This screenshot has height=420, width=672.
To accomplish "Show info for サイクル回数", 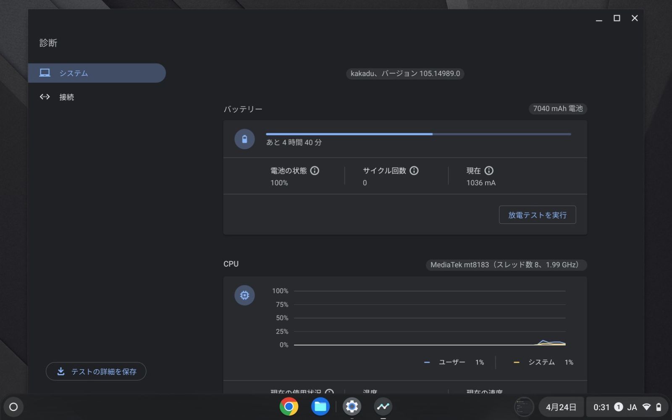I will pyautogui.click(x=414, y=171).
